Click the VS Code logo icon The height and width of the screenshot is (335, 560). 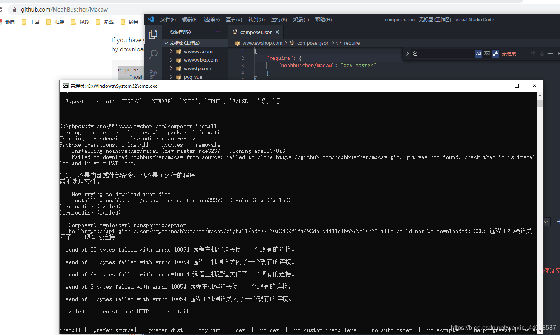tap(151, 19)
